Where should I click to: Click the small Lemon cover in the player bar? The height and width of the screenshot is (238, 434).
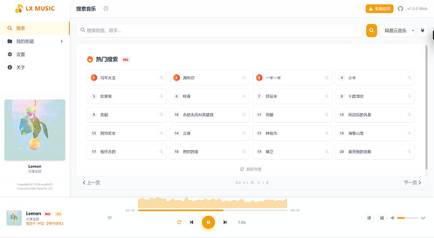point(14,218)
